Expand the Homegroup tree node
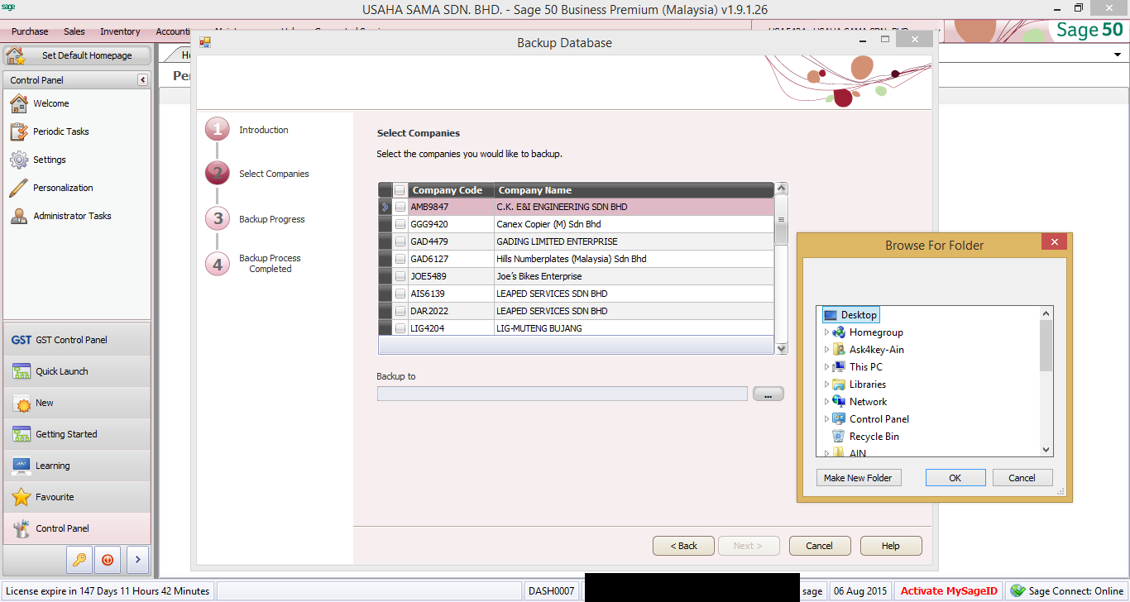 pos(826,332)
